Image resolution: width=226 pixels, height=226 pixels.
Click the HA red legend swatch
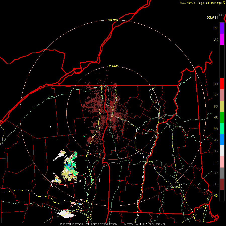click(x=222, y=84)
